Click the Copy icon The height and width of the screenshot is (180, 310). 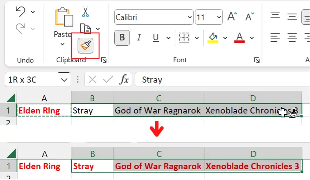pos(85,29)
